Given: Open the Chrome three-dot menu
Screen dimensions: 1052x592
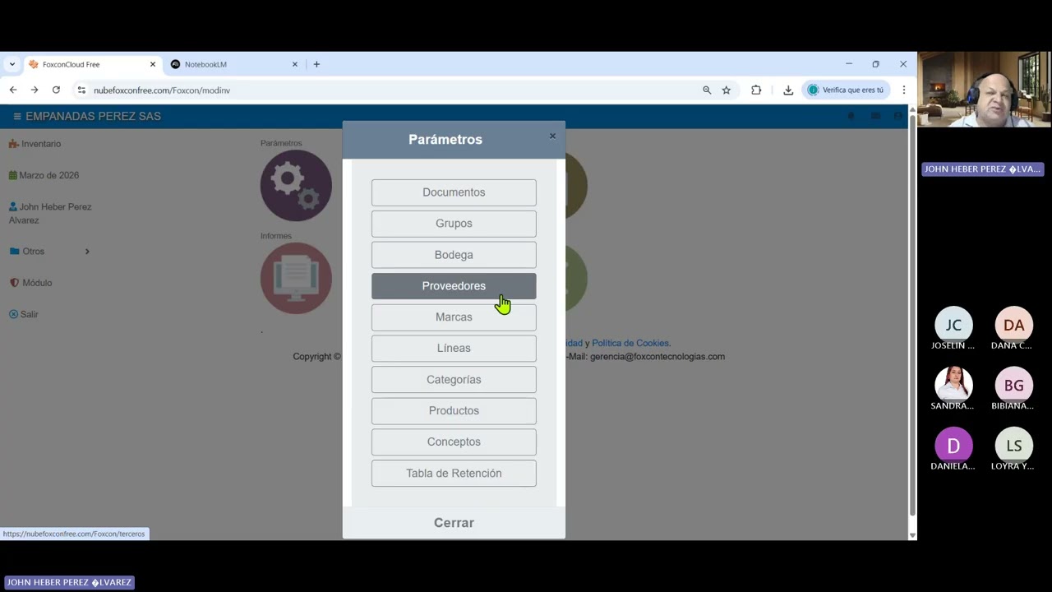Looking at the screenshot, I should [904, 90].
